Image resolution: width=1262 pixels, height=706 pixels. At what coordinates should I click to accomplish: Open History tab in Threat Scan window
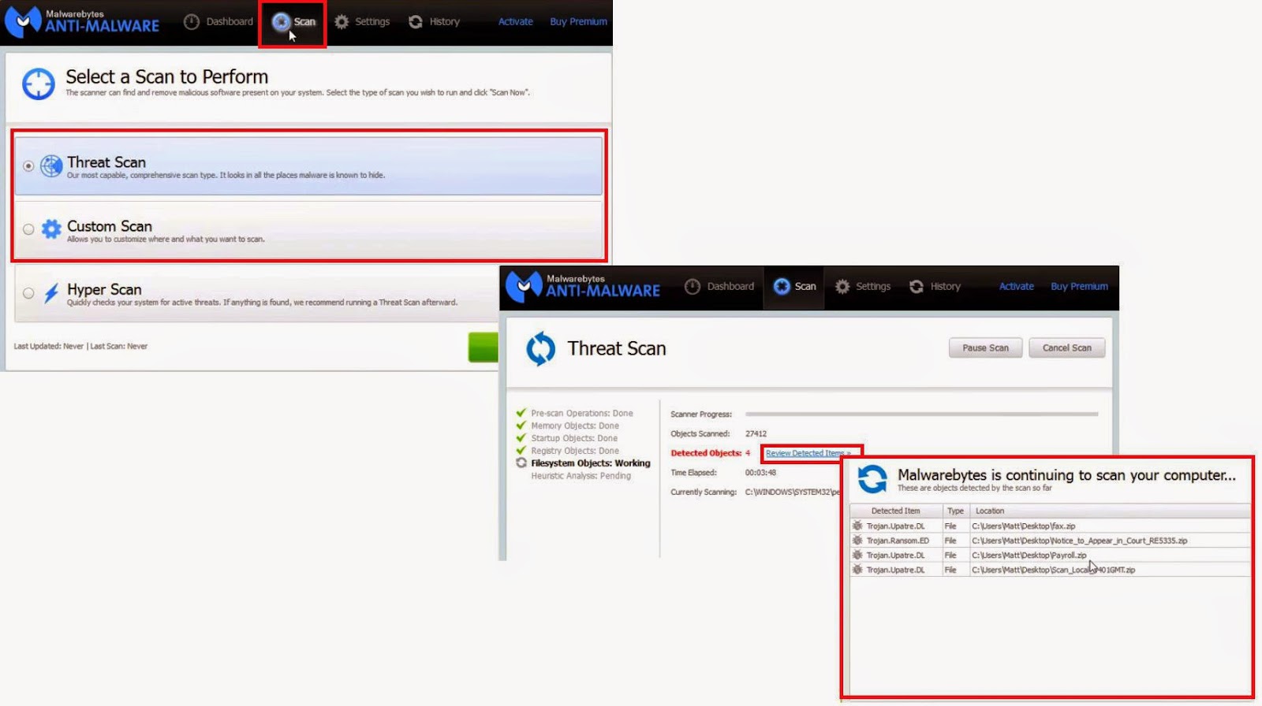(935, 287)
